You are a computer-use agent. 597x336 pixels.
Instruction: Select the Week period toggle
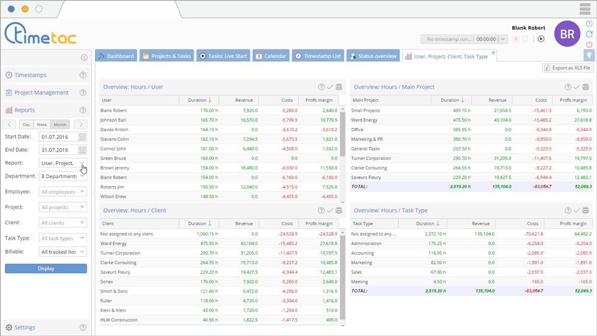42,124
